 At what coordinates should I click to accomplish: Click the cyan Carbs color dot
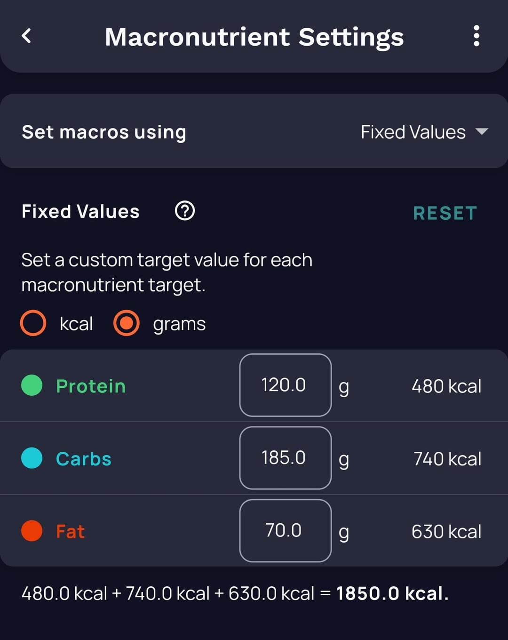coord(32,458)
